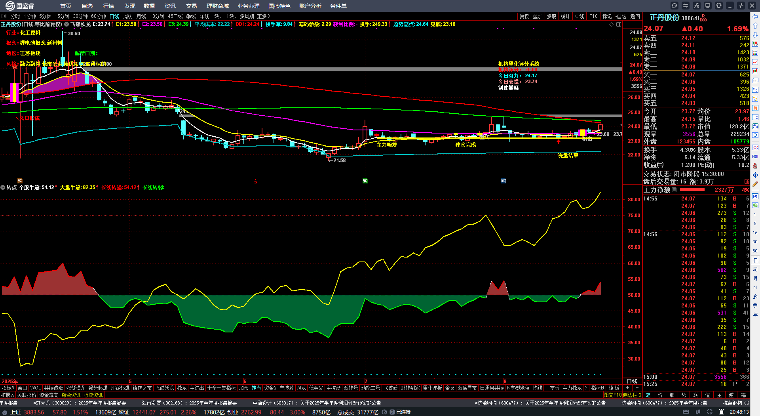Open the 行情 menu
Image resolution: width=760 pixels, height=416 pixels.
pyautogui.click(x=108, y=6)
